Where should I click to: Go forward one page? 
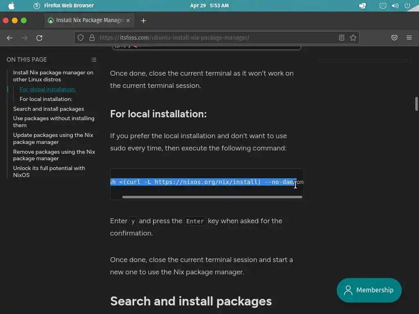[24, 38]
